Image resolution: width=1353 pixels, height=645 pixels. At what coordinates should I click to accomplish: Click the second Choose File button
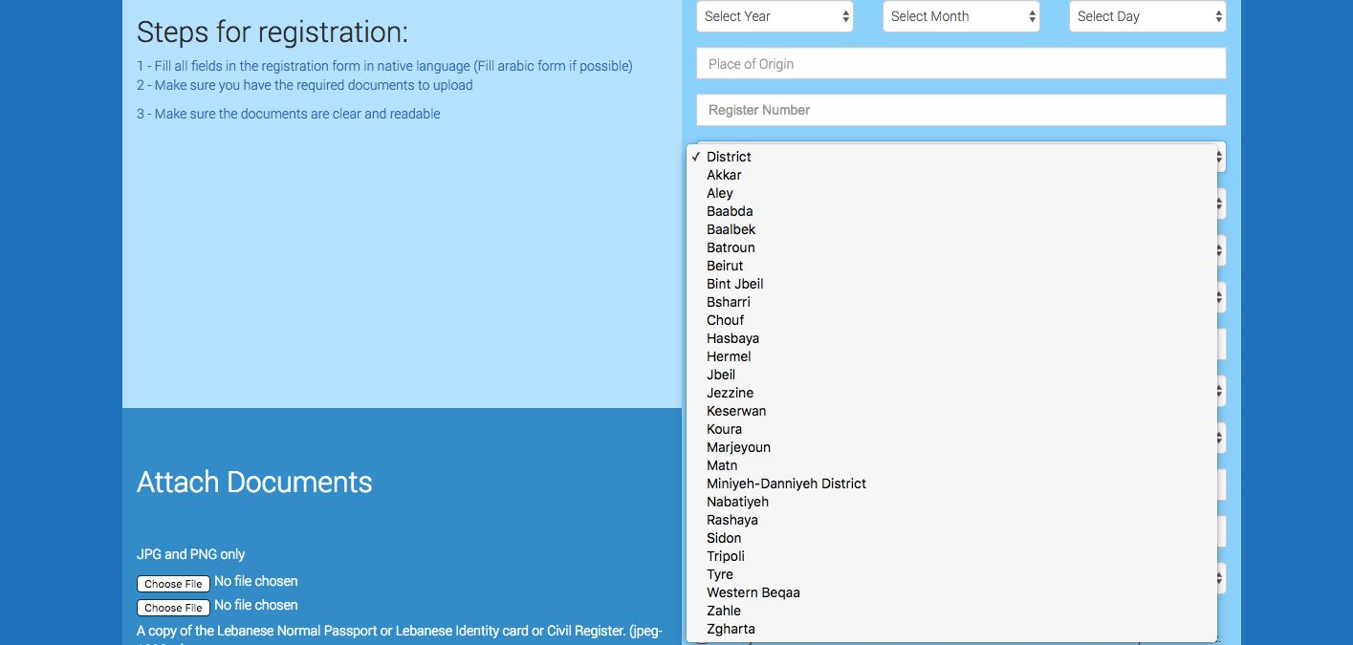[173, 608]
